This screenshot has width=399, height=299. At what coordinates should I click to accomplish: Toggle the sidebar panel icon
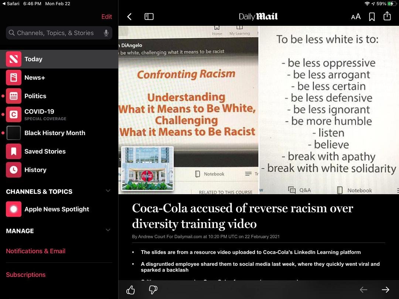coord(149,17)
